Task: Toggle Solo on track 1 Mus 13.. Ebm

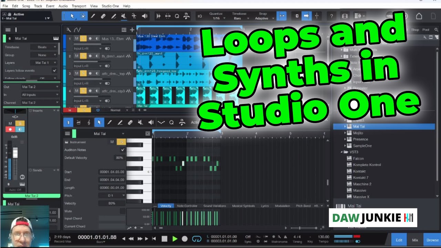Action: [x=83, y=39]
